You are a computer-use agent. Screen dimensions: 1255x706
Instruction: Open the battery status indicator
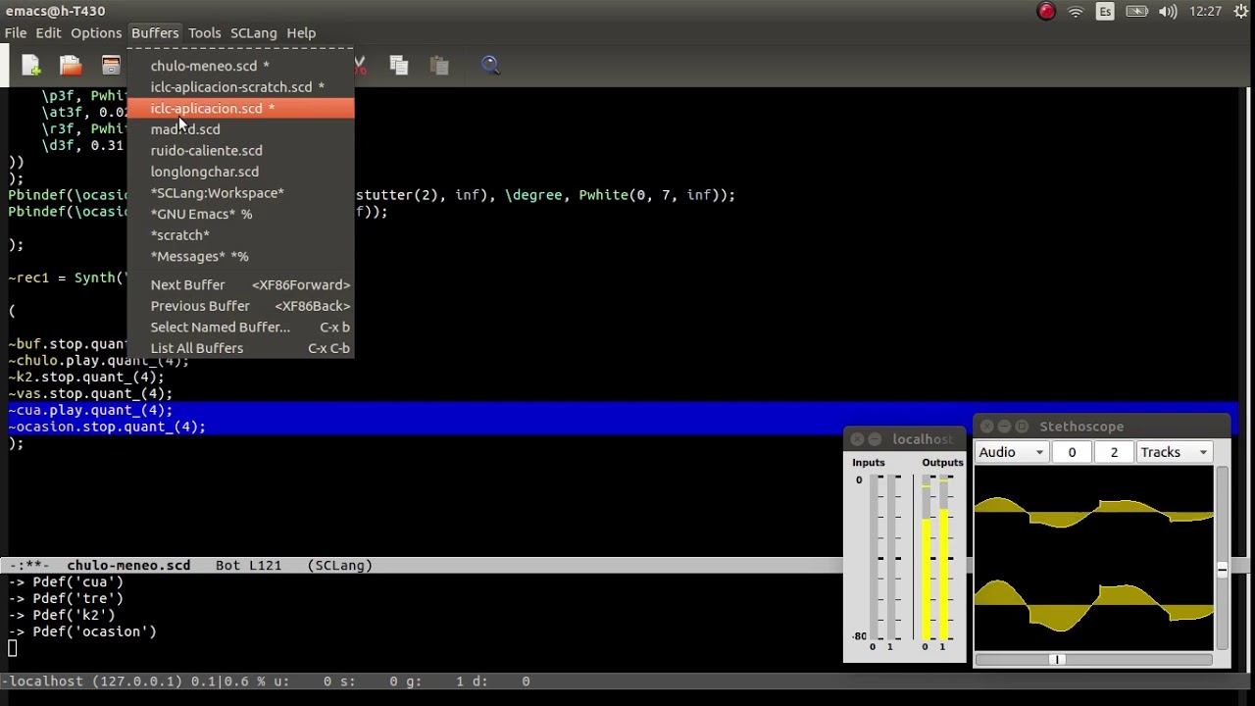point(1136,12)
